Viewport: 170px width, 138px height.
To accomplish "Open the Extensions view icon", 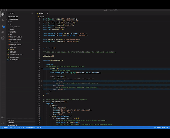I will [x=3, y=38].
